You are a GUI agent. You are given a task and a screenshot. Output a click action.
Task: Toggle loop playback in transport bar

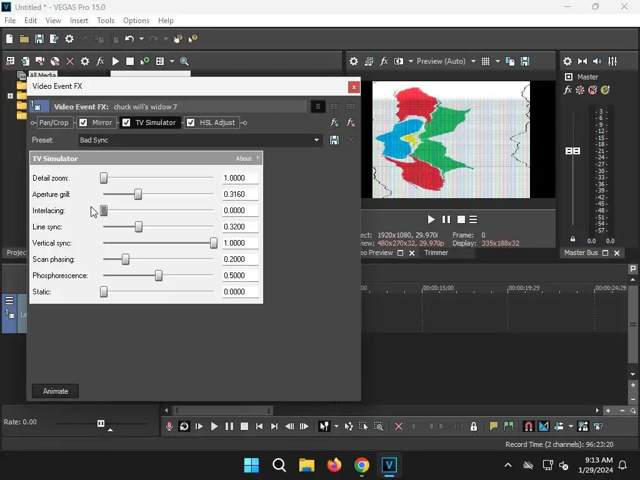pos(184,426)
